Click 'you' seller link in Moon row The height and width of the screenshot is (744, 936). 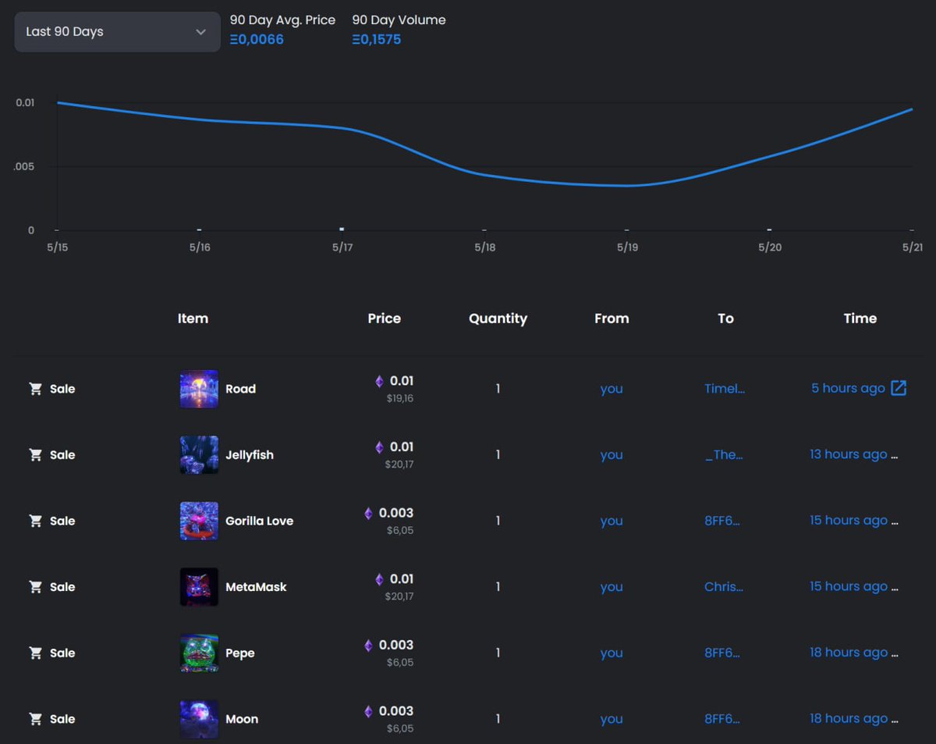click(612, 719)
